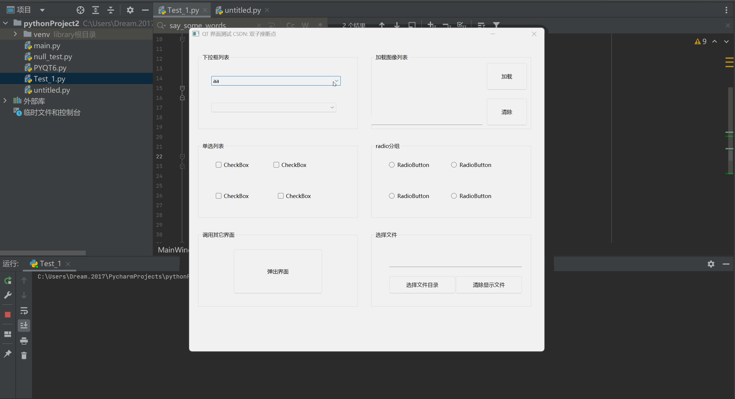This screenshot has width=735, height=399.
Task: Check the top-left CheckBox in 单选列表
Action: (x=218, y=165)
